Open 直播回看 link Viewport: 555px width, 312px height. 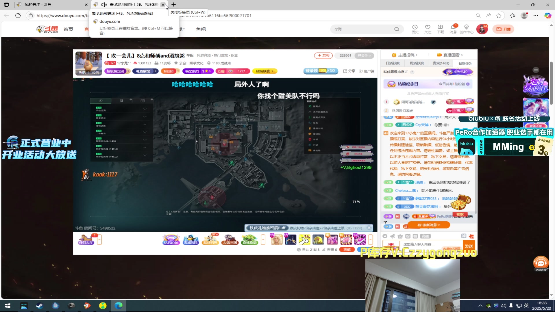[450, 55]
